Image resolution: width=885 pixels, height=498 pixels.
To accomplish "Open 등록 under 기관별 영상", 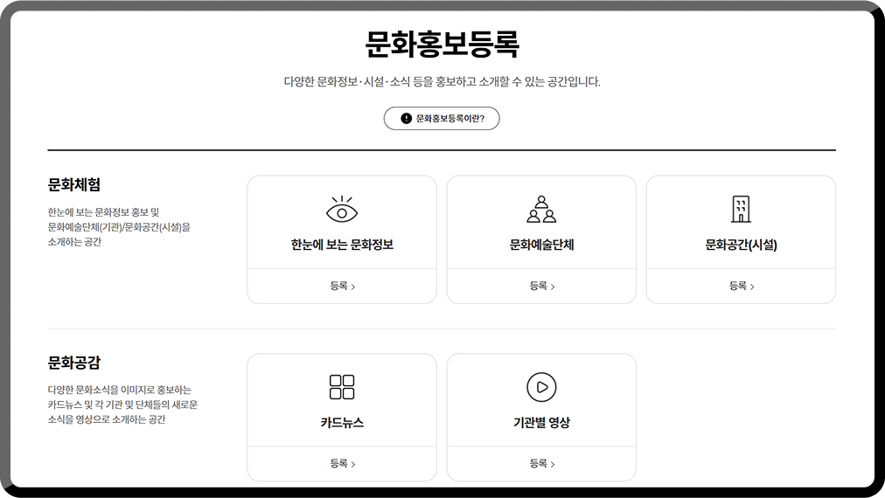I will [541, 464].
